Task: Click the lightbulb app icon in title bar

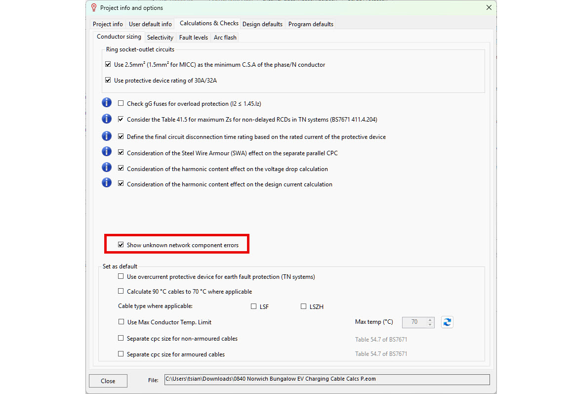Action: pos(93,7)
